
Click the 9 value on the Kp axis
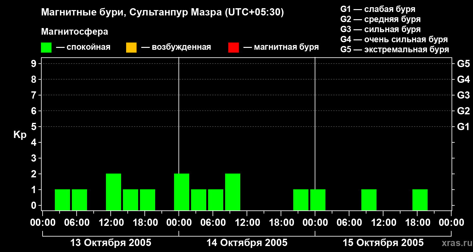[x=34, y=64]
